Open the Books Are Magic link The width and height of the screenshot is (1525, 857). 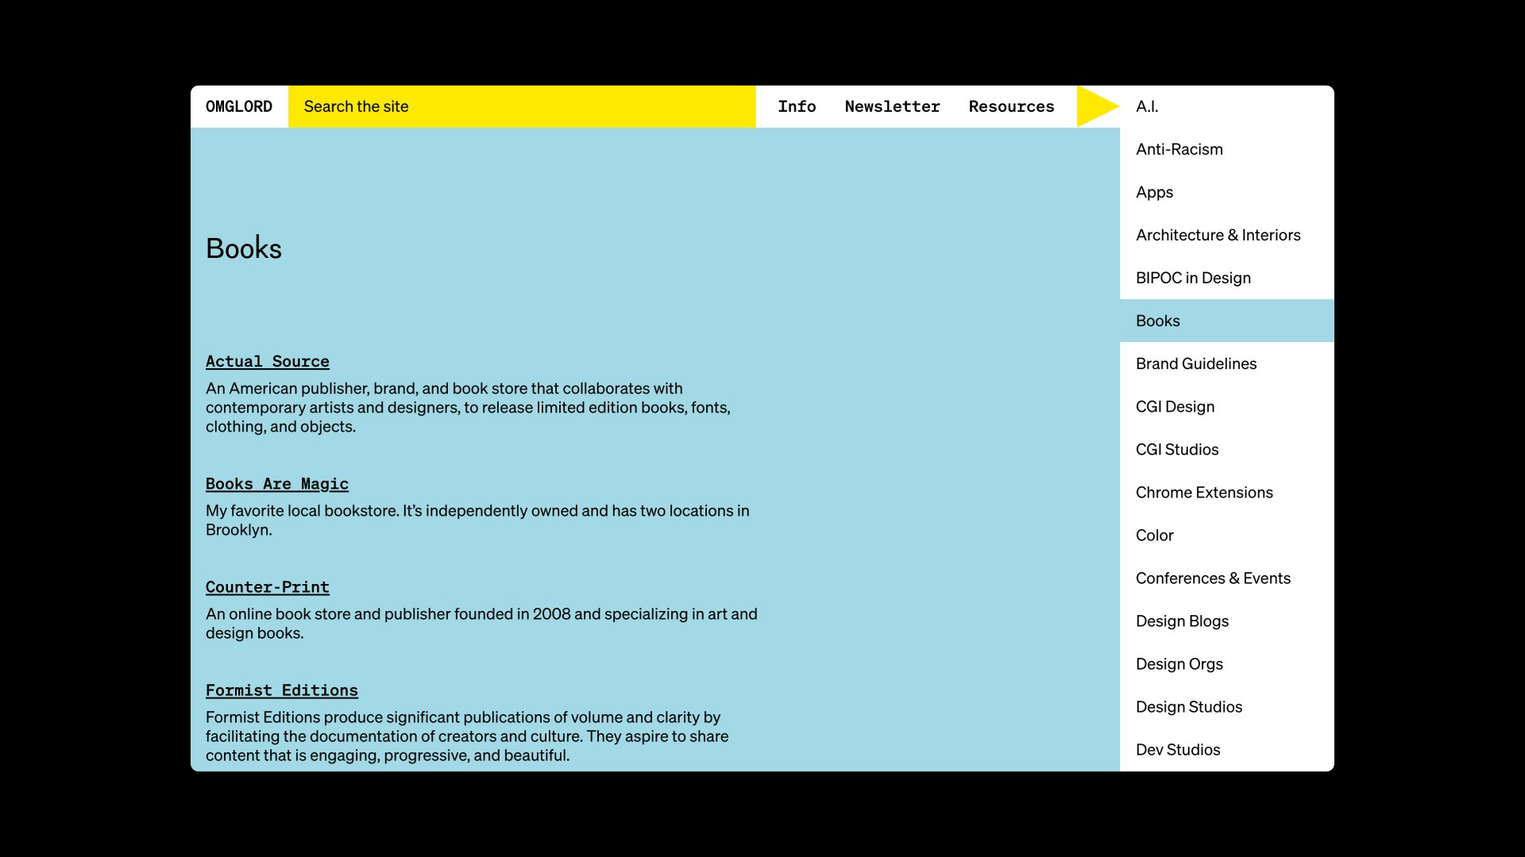point(277,484)
